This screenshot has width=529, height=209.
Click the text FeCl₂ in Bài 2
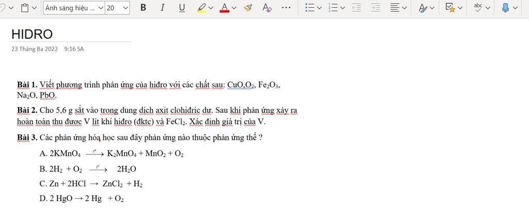176,122
